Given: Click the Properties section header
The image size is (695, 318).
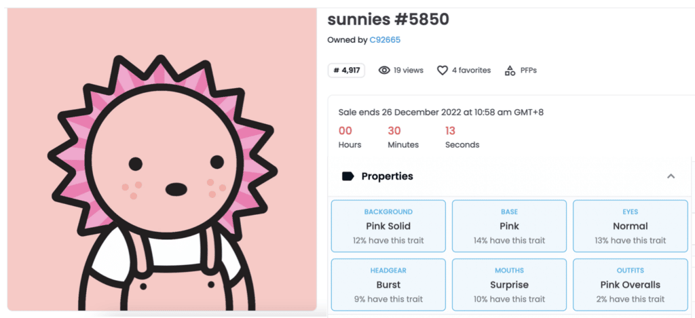Looking at the screenshot, I should pos(387,176).
